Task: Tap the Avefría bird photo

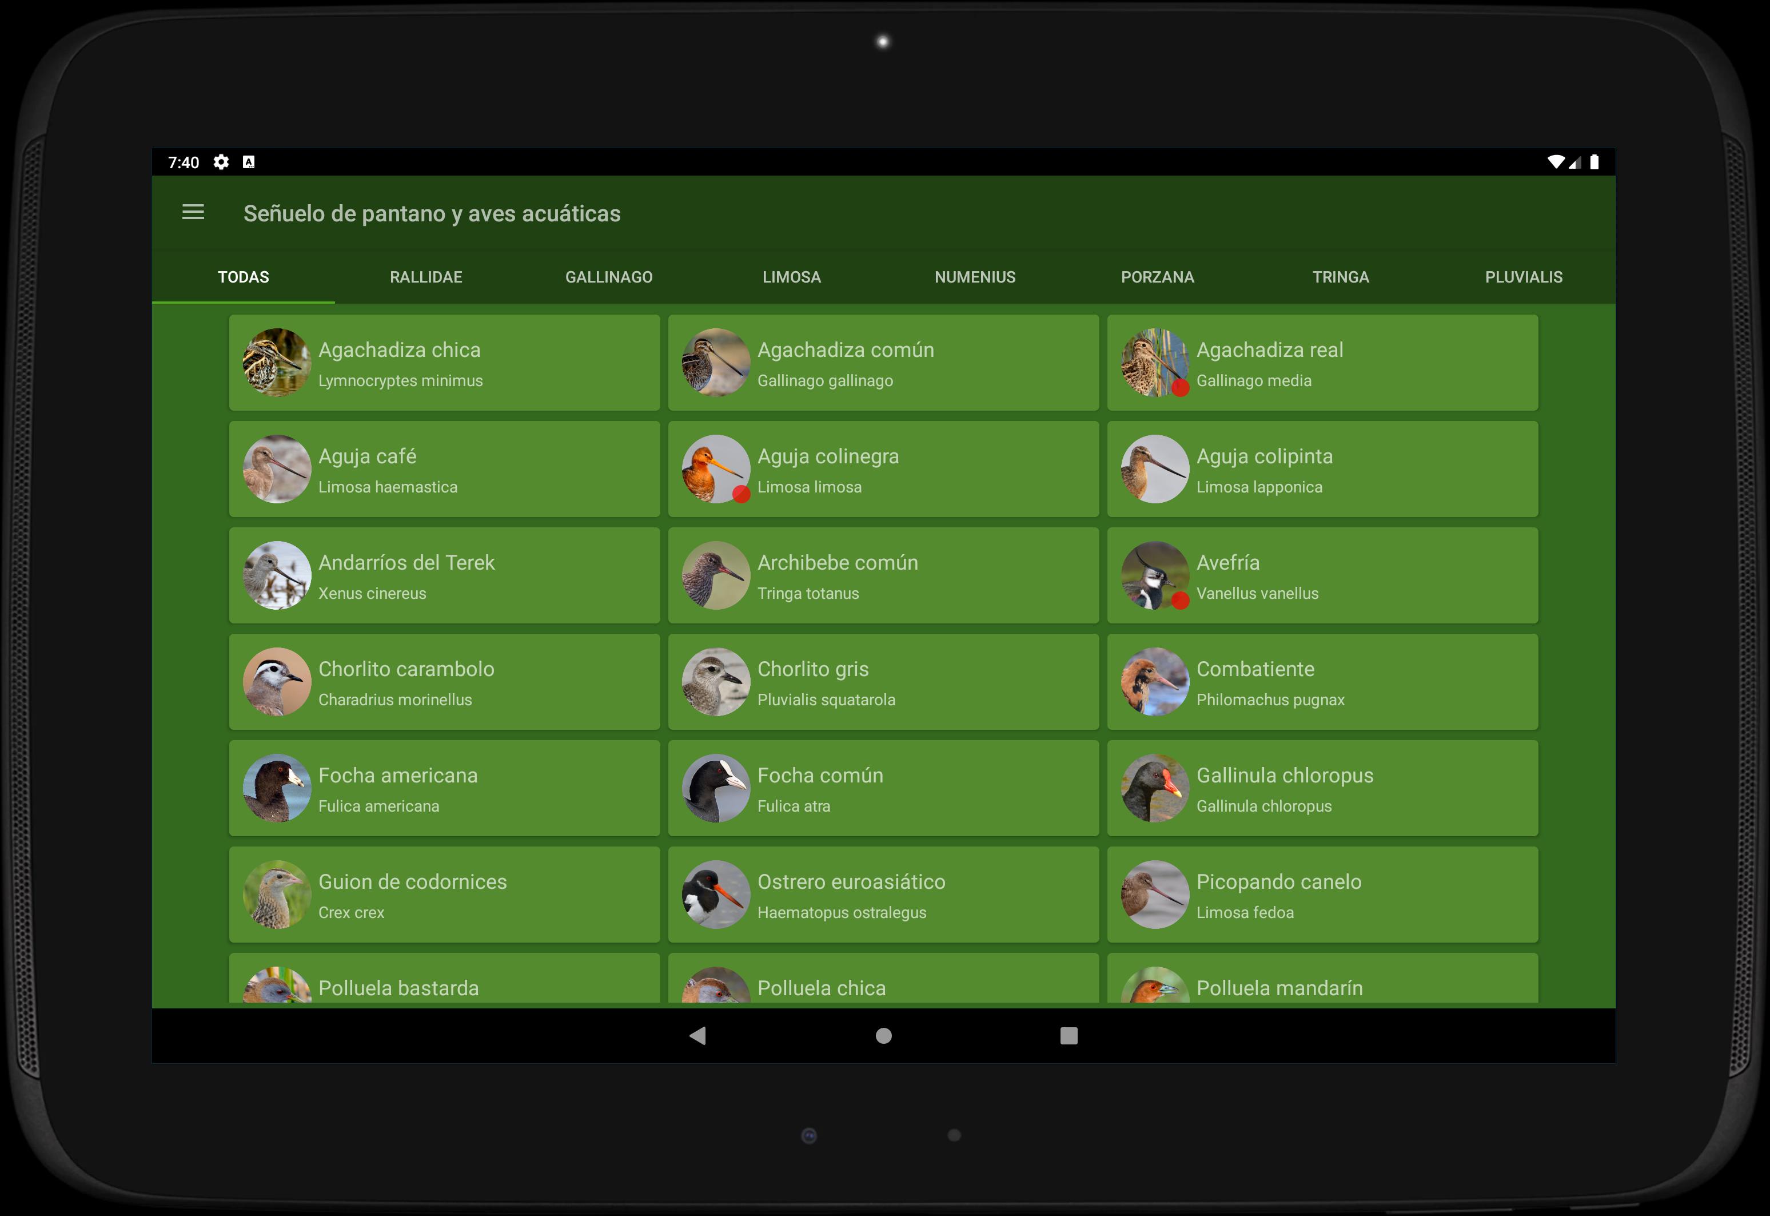Action: click(x=1155, y=575)
